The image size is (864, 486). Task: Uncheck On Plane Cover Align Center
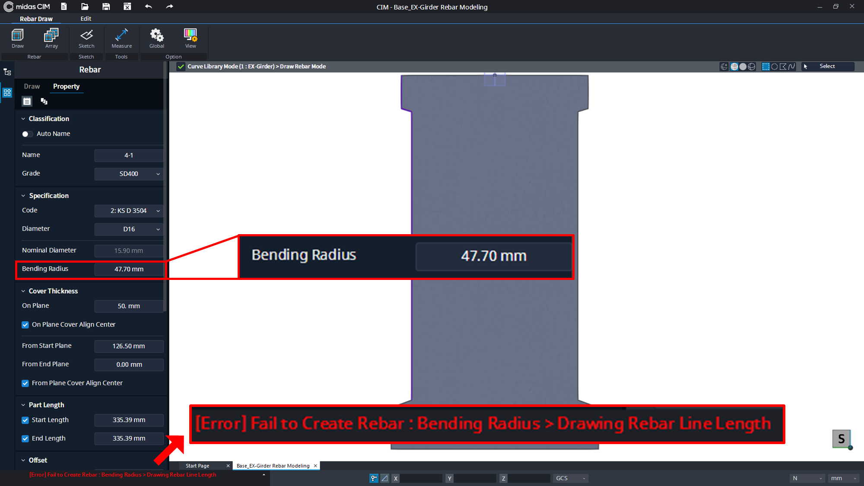point(25,325)
